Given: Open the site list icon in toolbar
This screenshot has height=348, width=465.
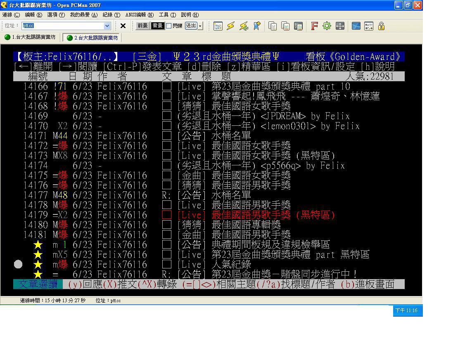Looking at the screenshot, I should (218, 26).
